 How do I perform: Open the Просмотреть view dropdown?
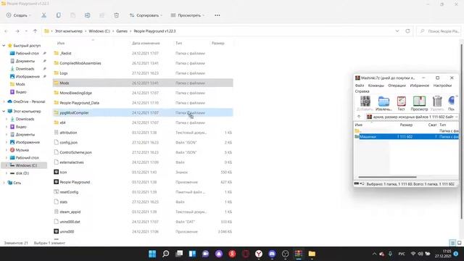188,15
